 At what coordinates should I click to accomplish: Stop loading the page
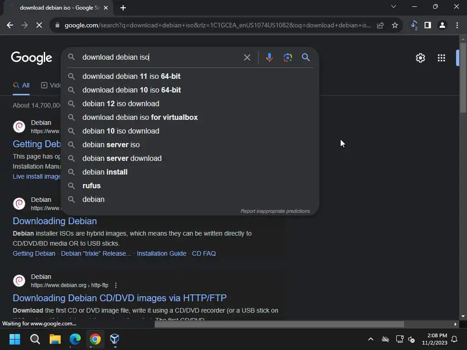click(39, 26)
